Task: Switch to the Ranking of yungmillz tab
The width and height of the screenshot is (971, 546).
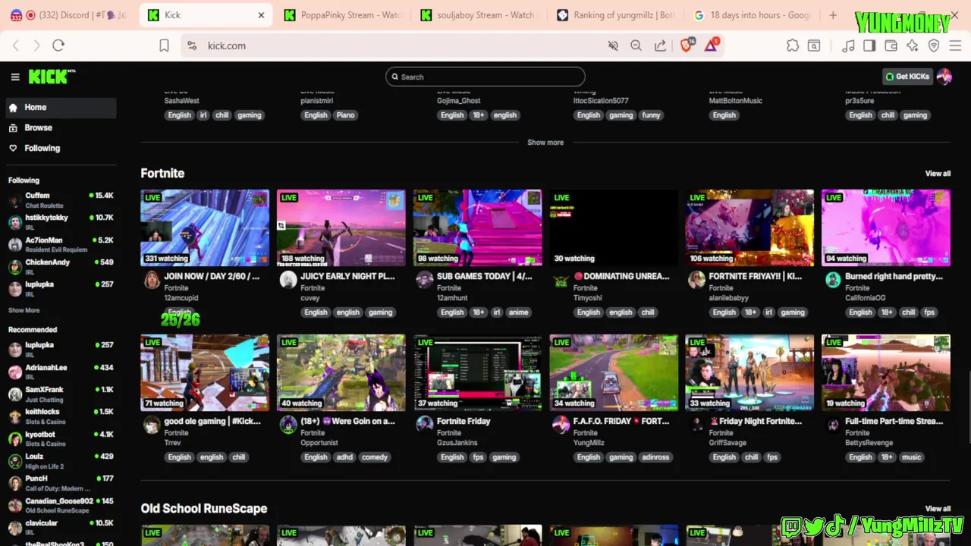Action: [x=615, y=15]
